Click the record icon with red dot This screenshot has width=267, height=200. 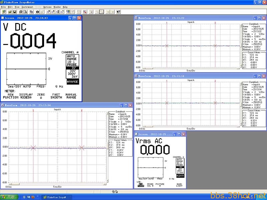point(85,12)
